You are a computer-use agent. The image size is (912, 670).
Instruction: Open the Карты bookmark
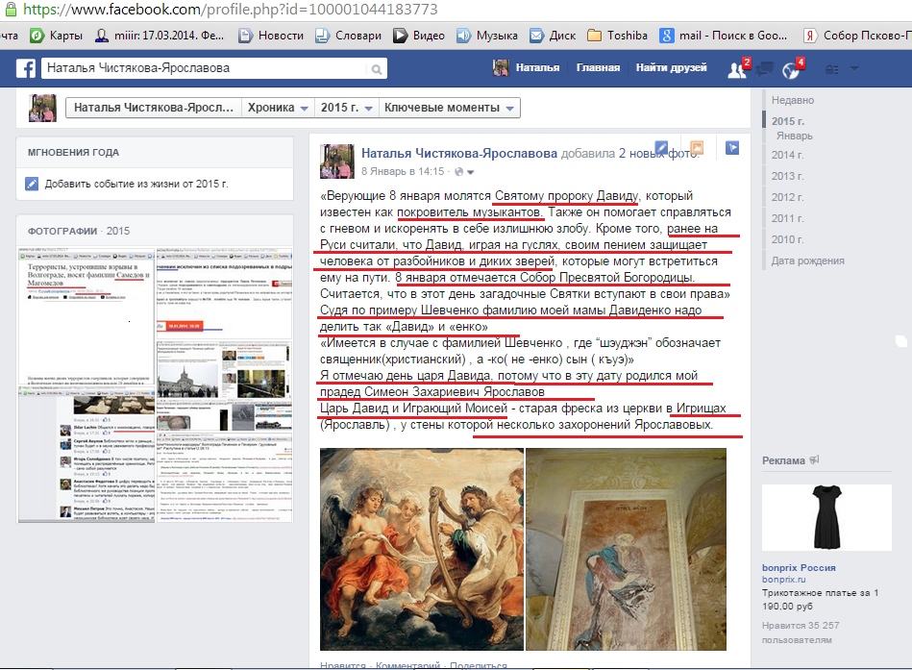[57, 36]
